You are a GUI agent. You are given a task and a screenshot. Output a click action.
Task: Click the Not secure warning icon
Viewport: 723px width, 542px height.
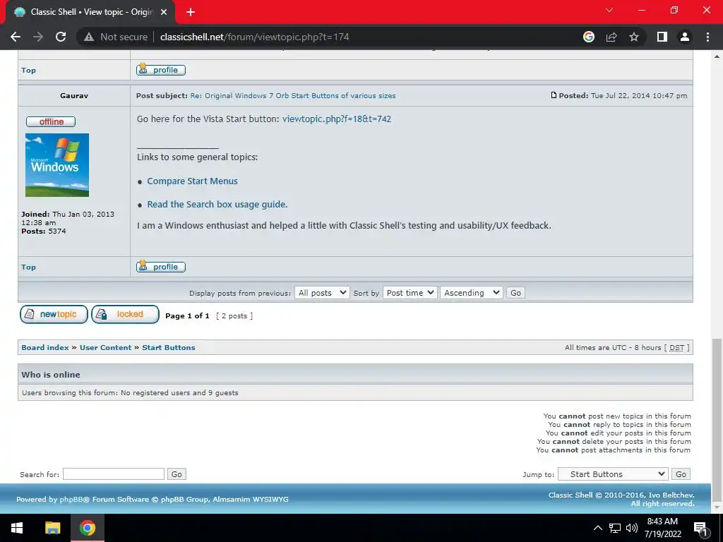89,37
